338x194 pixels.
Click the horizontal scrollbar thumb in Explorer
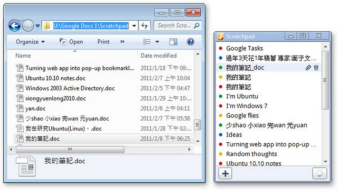[70, 149]
